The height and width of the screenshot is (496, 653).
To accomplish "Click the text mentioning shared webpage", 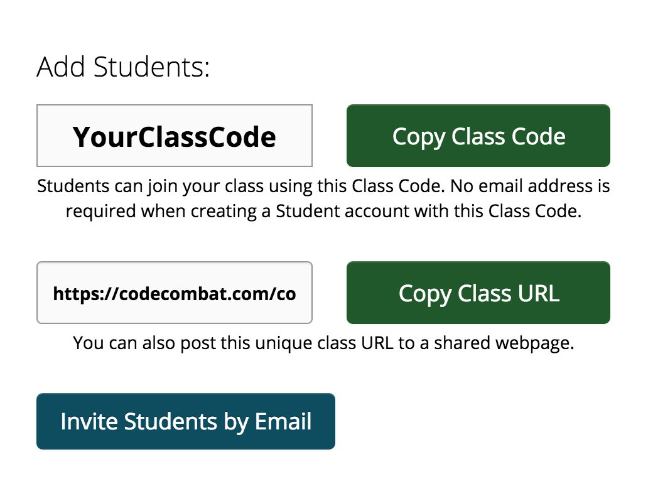I will pos(323,343).
